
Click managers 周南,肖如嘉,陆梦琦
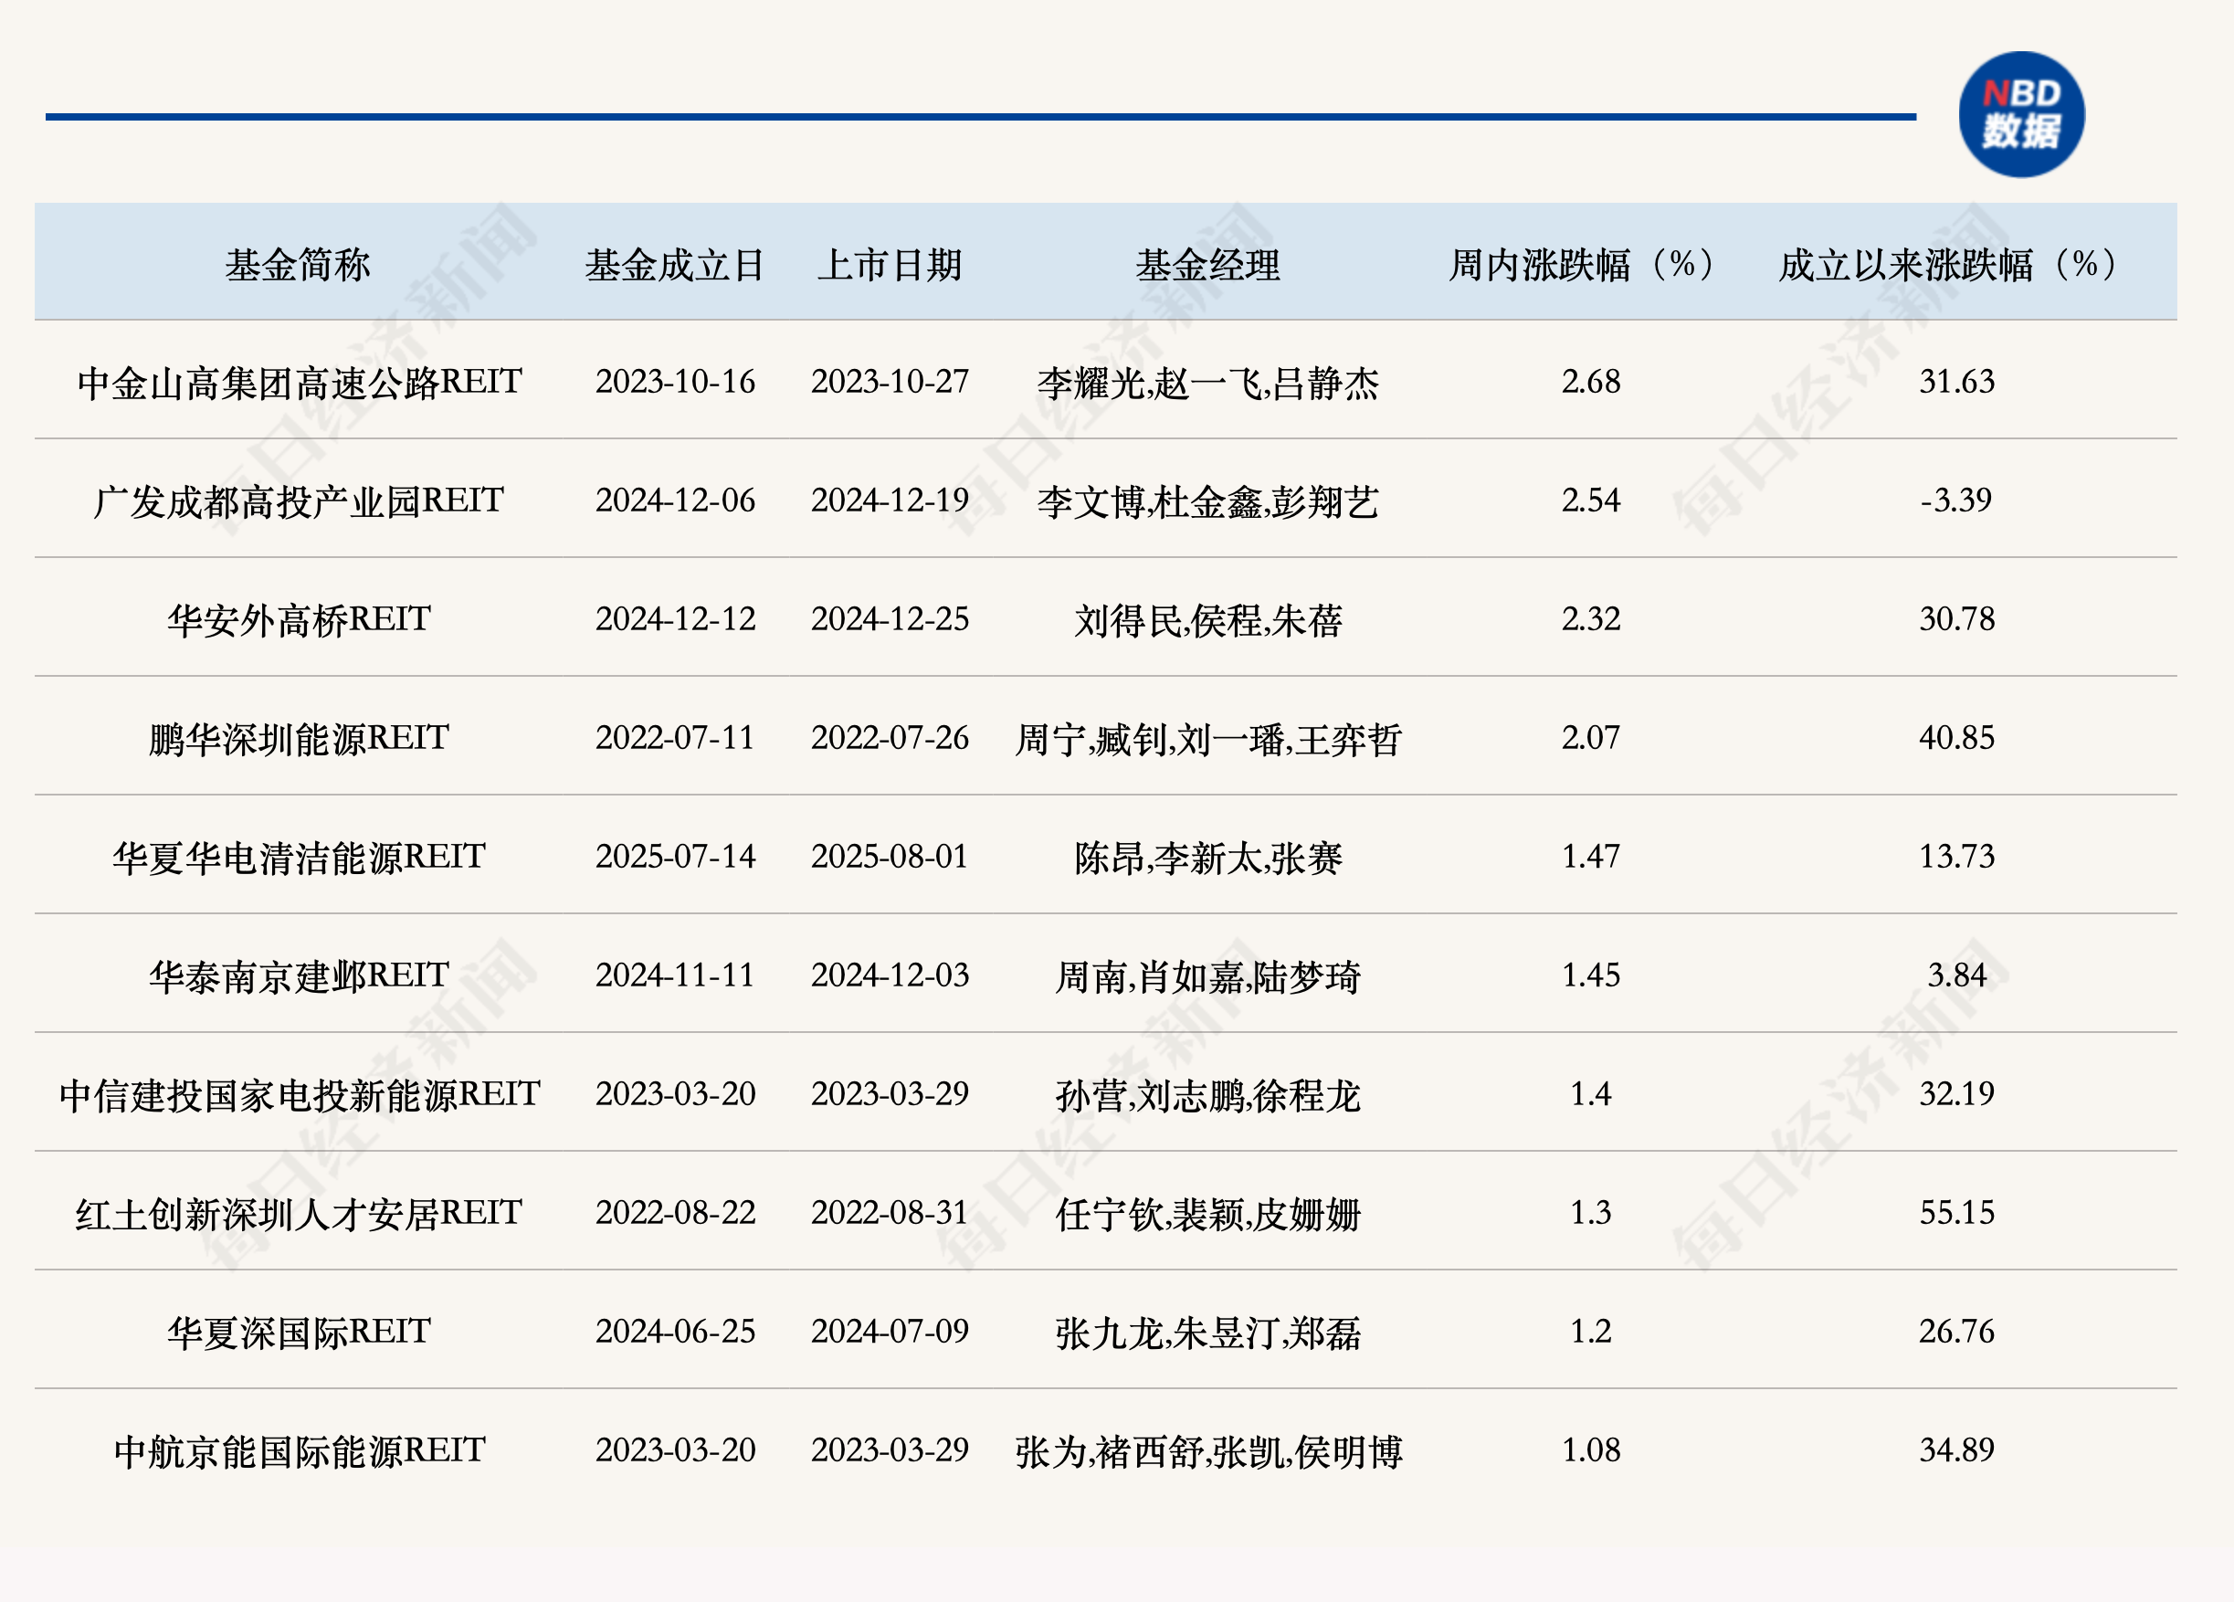(x=1207, y=977)
